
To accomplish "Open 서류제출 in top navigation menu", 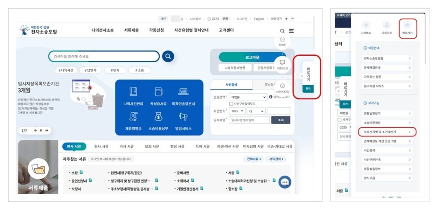I will 131,30.
